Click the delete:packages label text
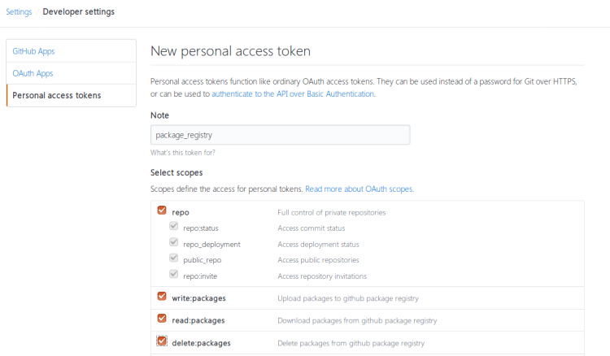 201,343
